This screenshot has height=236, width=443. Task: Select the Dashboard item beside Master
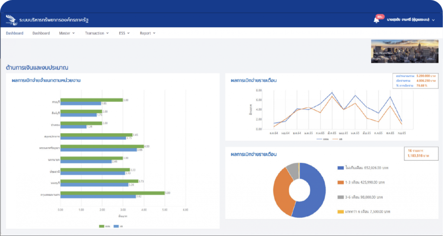41,33
